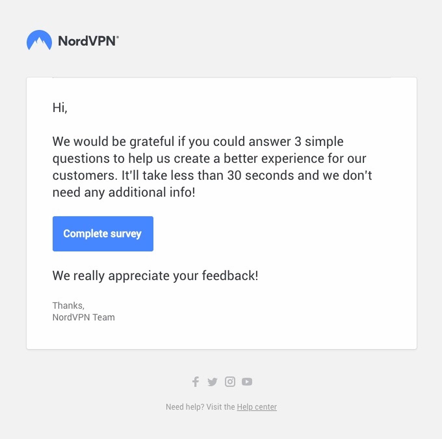Open NordVPN's Facebook page icon
The width and height of the screenshot is (442, 439).
click(x=196, y=381)
